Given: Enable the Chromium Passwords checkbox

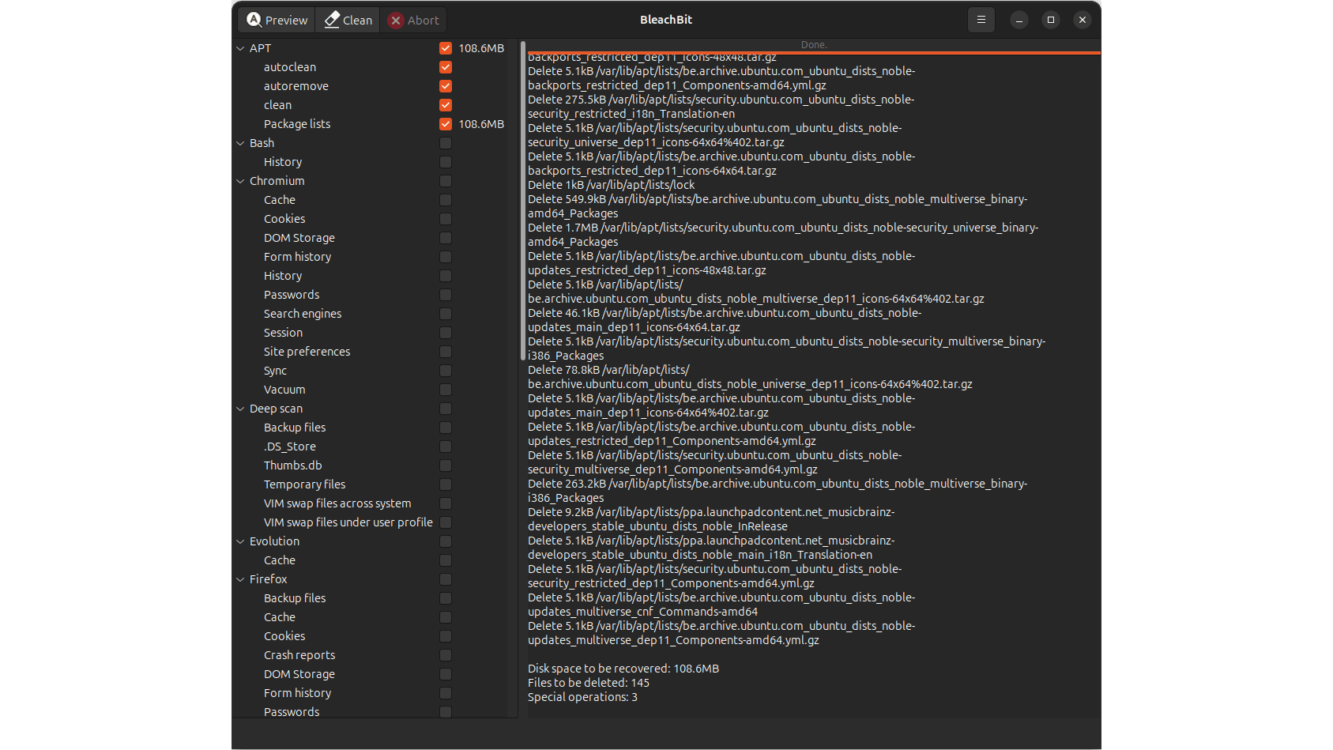Looking at the screenshot, I should tap(446, 295).
